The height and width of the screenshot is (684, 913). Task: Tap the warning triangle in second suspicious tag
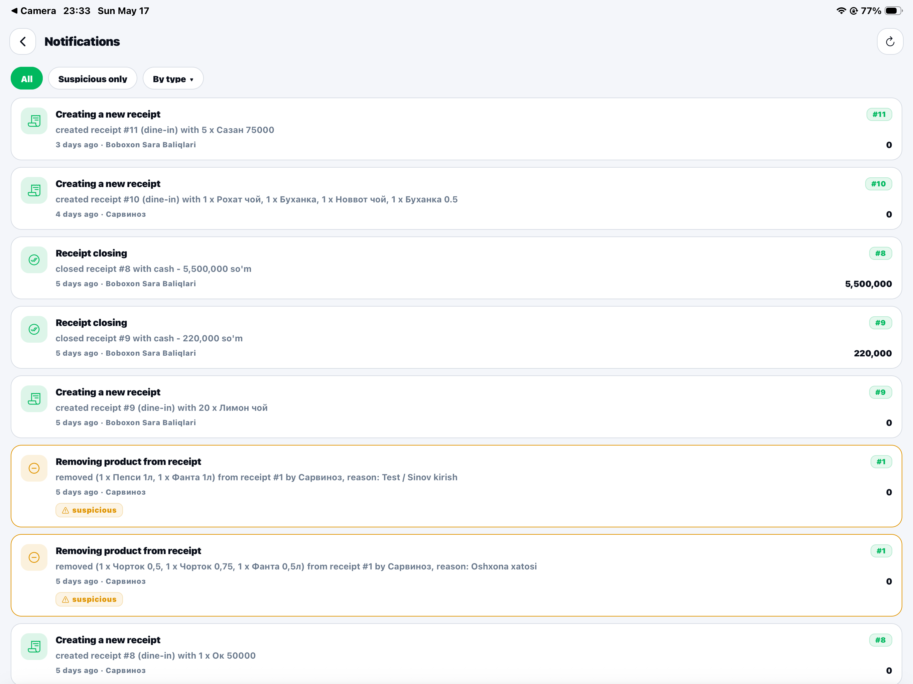point(66,600)
